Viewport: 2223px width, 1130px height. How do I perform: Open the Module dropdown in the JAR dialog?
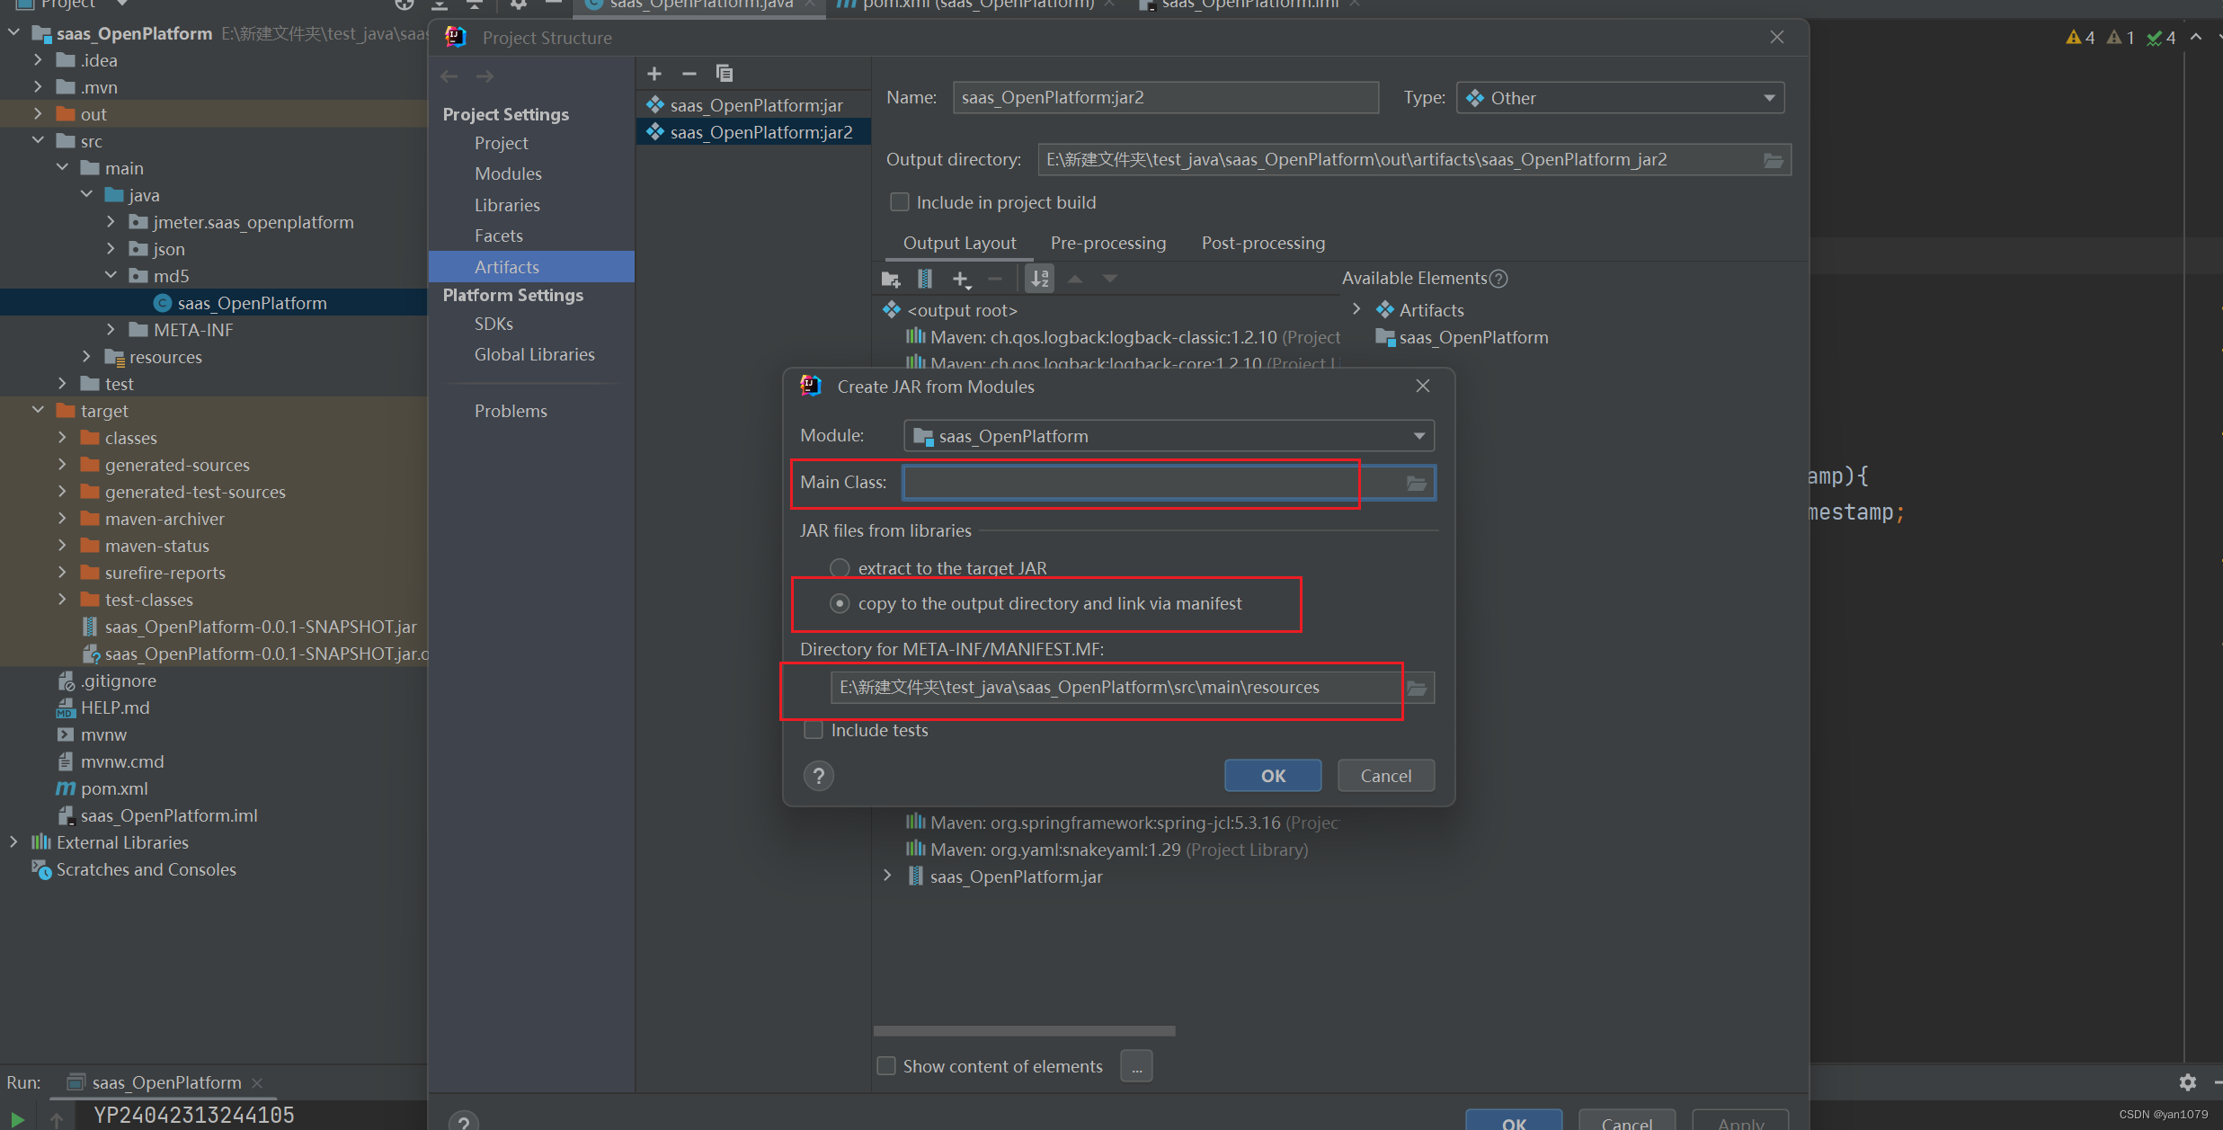click(x=1418, y=436)
